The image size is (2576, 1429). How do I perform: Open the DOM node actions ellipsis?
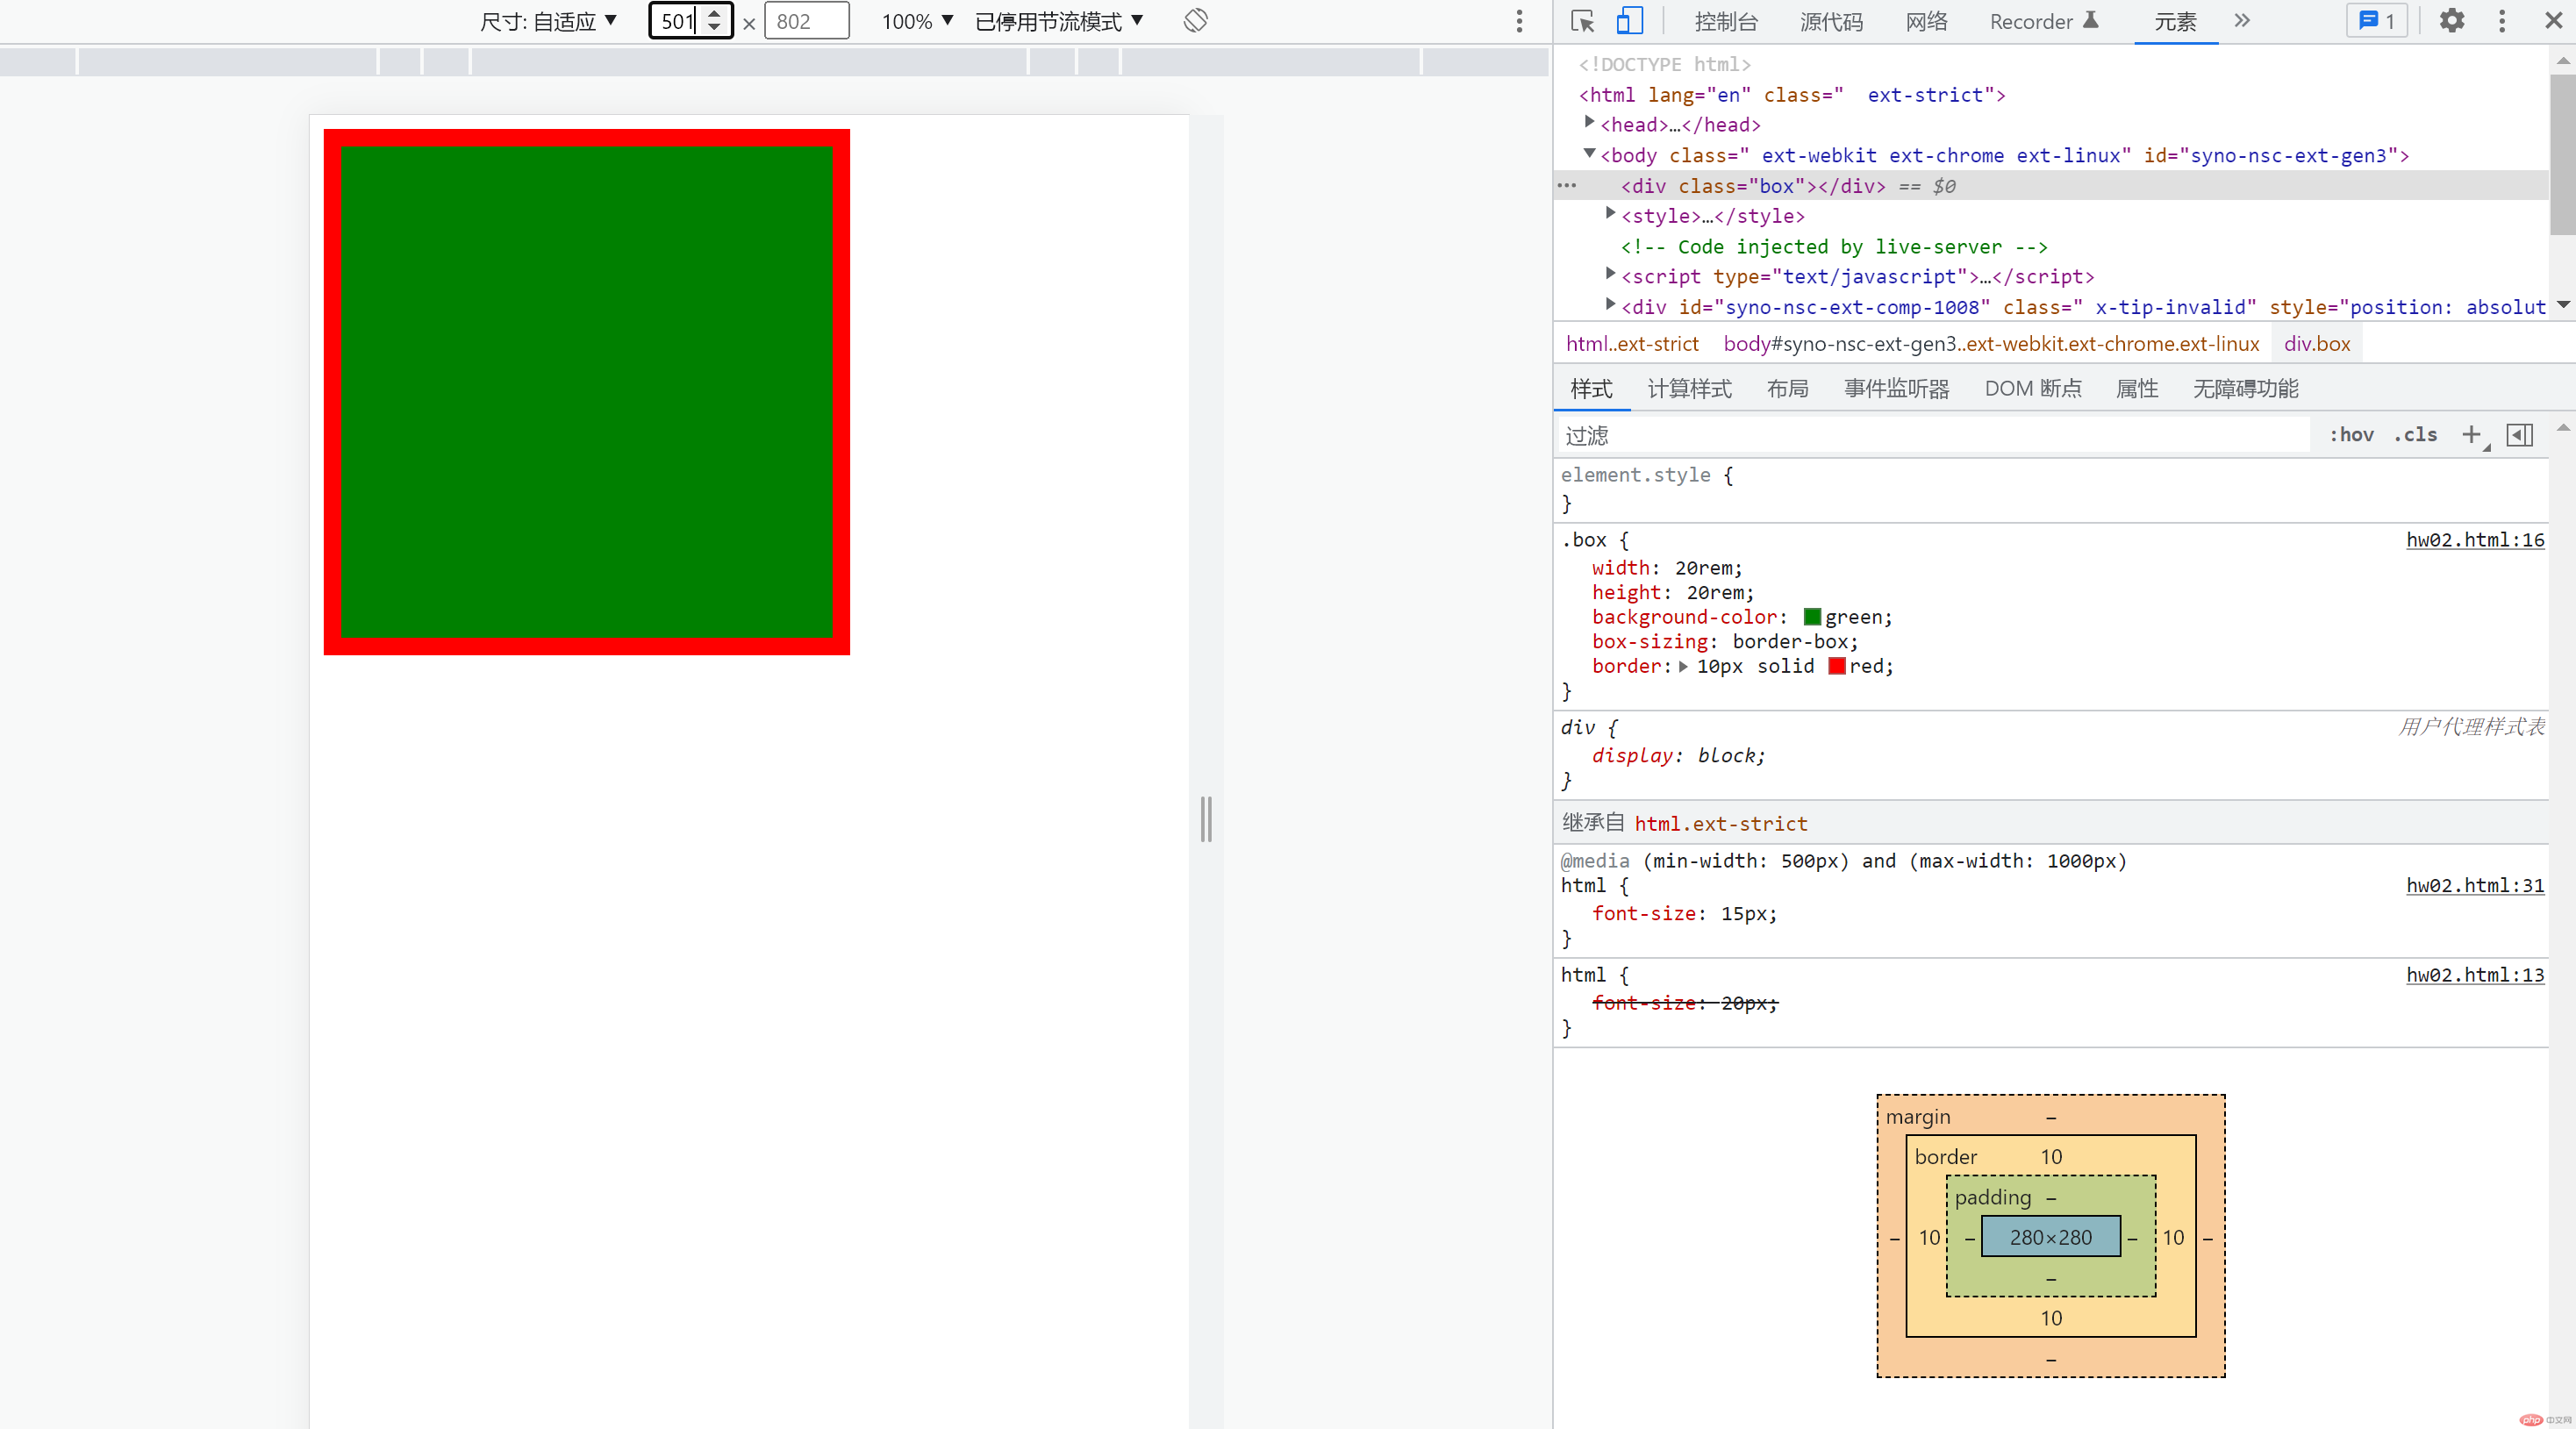click(1567, 185)
